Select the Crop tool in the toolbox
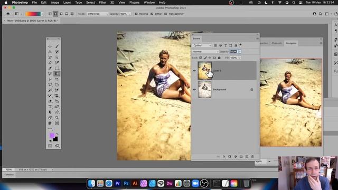 (x=57, y=79)
